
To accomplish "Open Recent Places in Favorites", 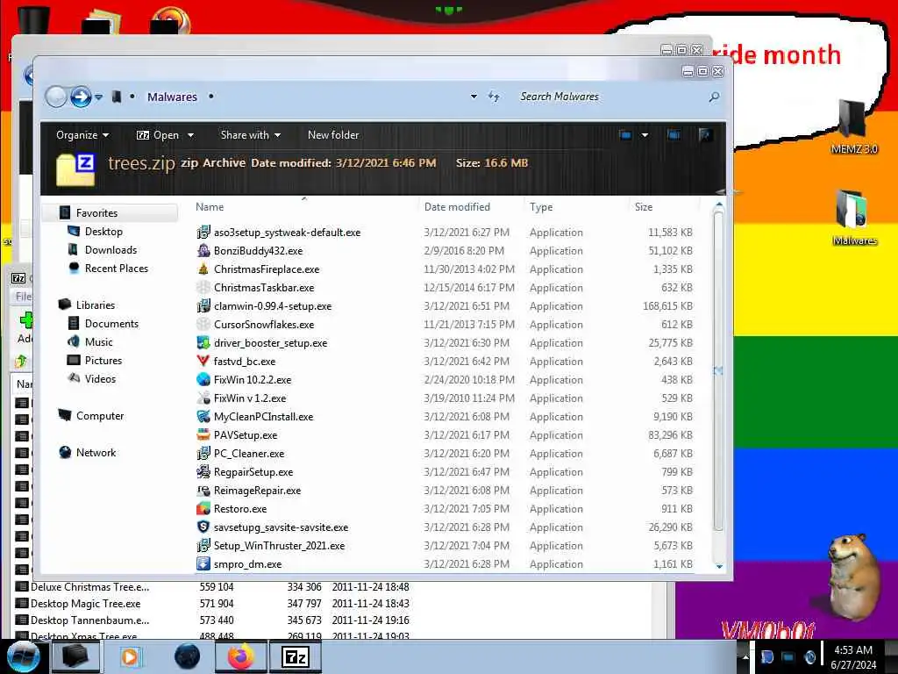I will click(117, 269).
